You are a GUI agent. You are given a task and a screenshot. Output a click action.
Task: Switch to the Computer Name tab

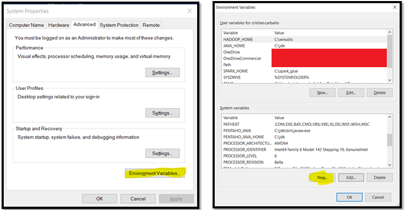click(27, 25)
